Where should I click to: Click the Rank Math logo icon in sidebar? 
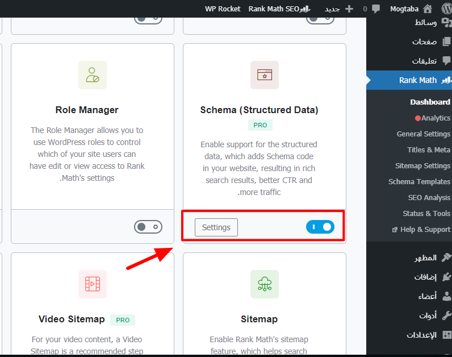pos(446,80)
